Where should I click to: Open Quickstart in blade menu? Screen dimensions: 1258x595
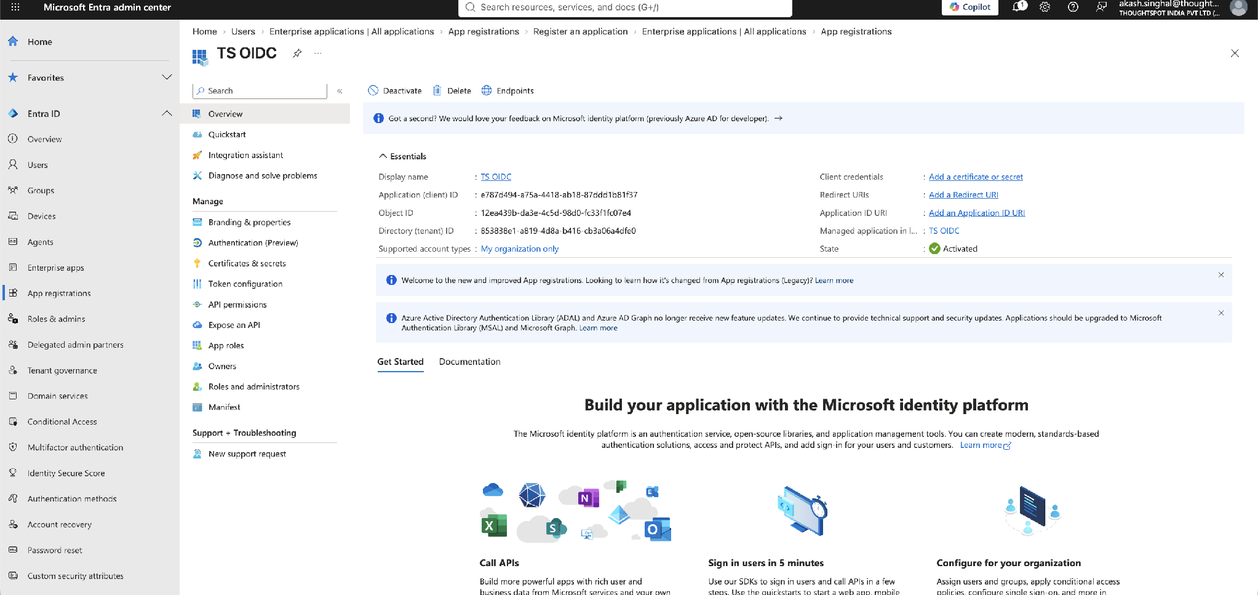pyautogui.click(x=227, y=135)
